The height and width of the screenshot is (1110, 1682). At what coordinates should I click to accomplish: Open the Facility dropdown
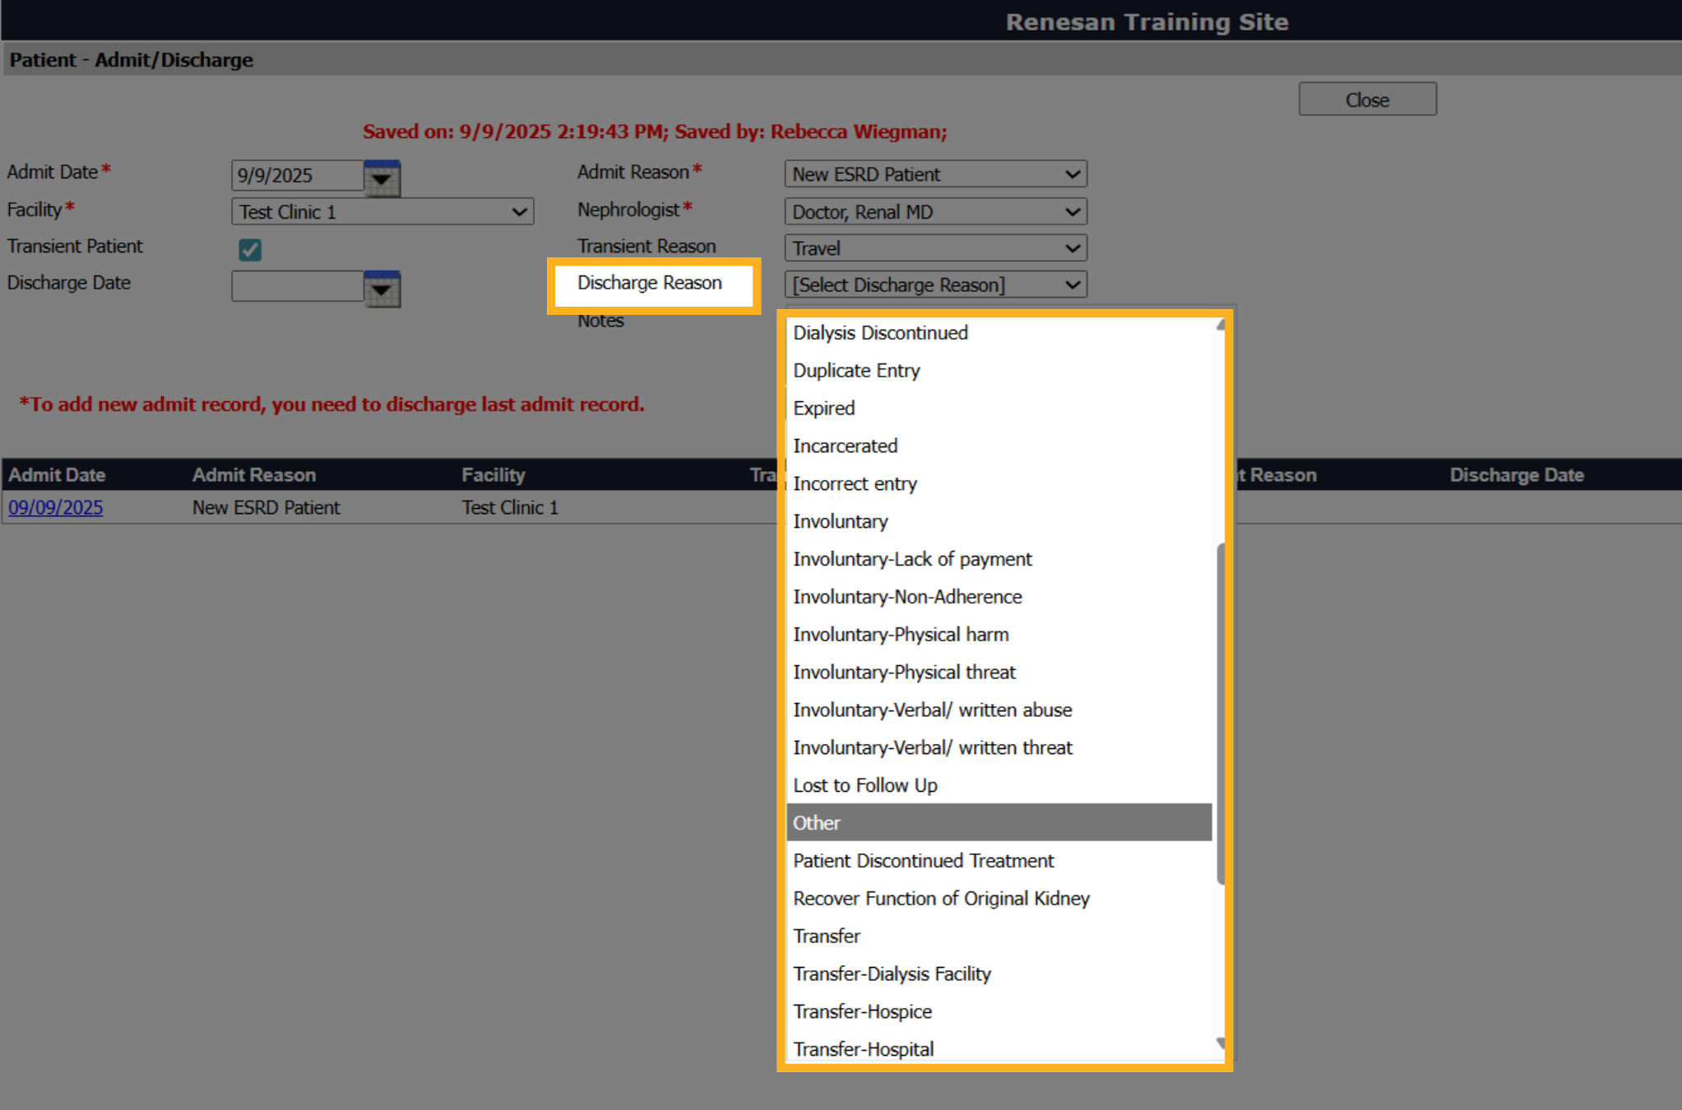pyautogui.click(x=382, y=212)
